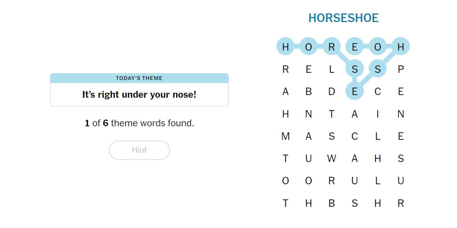The width and height of the screenshot is (457, 228).
Task: Select the N between H and T
Action: pyautogui.click(x=308, y=114)
